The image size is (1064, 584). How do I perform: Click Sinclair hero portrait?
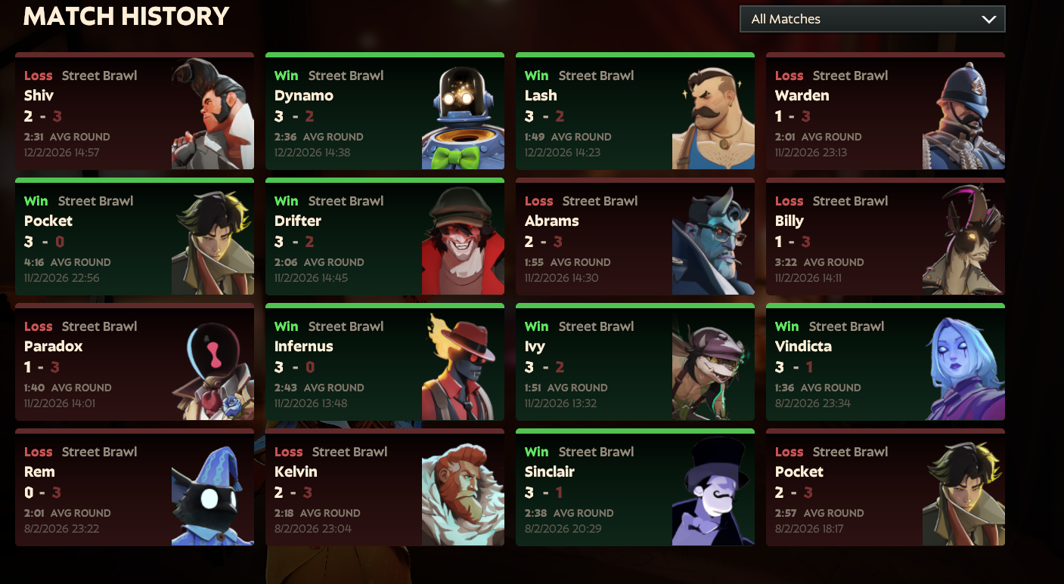click(x=713, y=490)
